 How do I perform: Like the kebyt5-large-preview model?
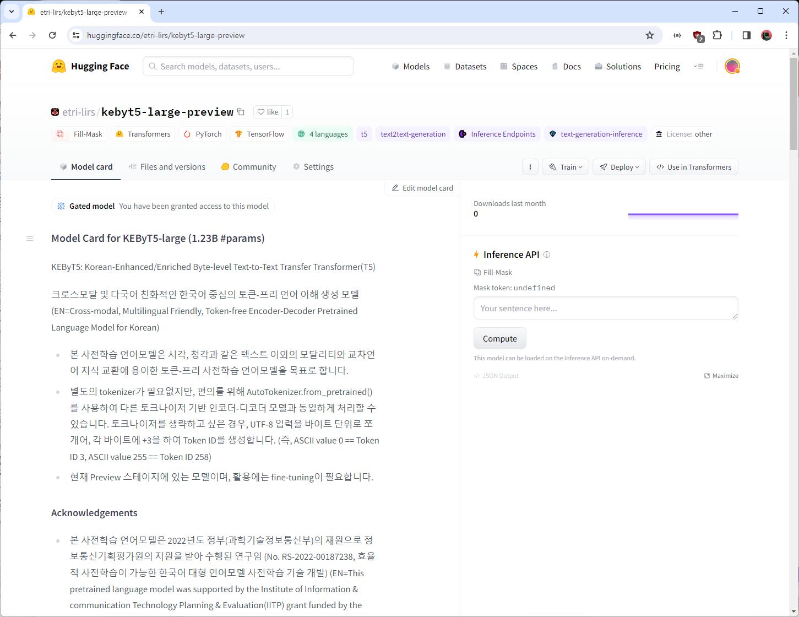[x=268, y=112]
